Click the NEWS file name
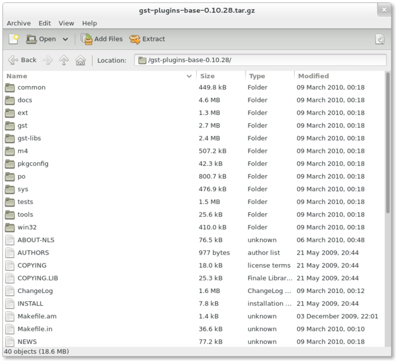396x361 pixels. (x=27, y=342)
